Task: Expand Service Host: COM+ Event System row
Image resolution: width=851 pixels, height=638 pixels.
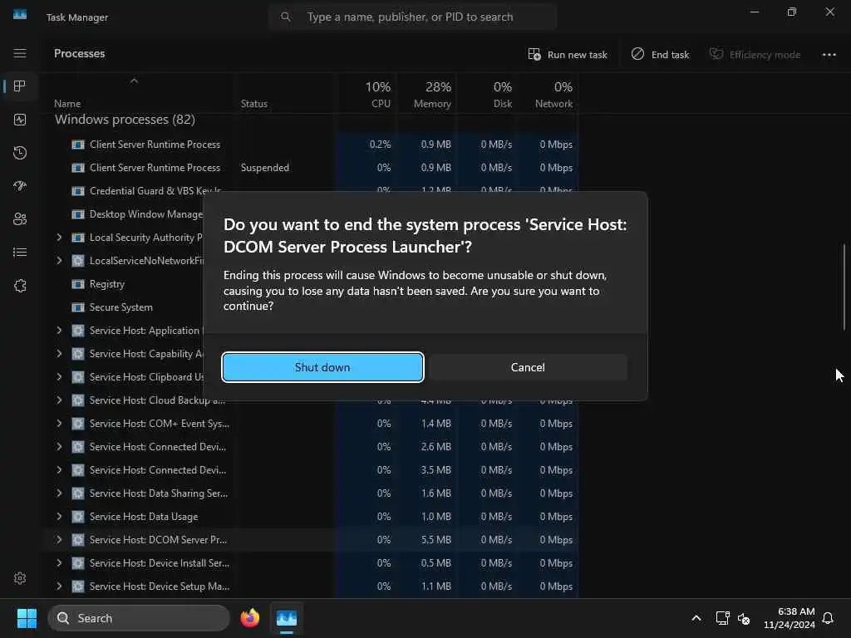Action: (x=59, y=423)
